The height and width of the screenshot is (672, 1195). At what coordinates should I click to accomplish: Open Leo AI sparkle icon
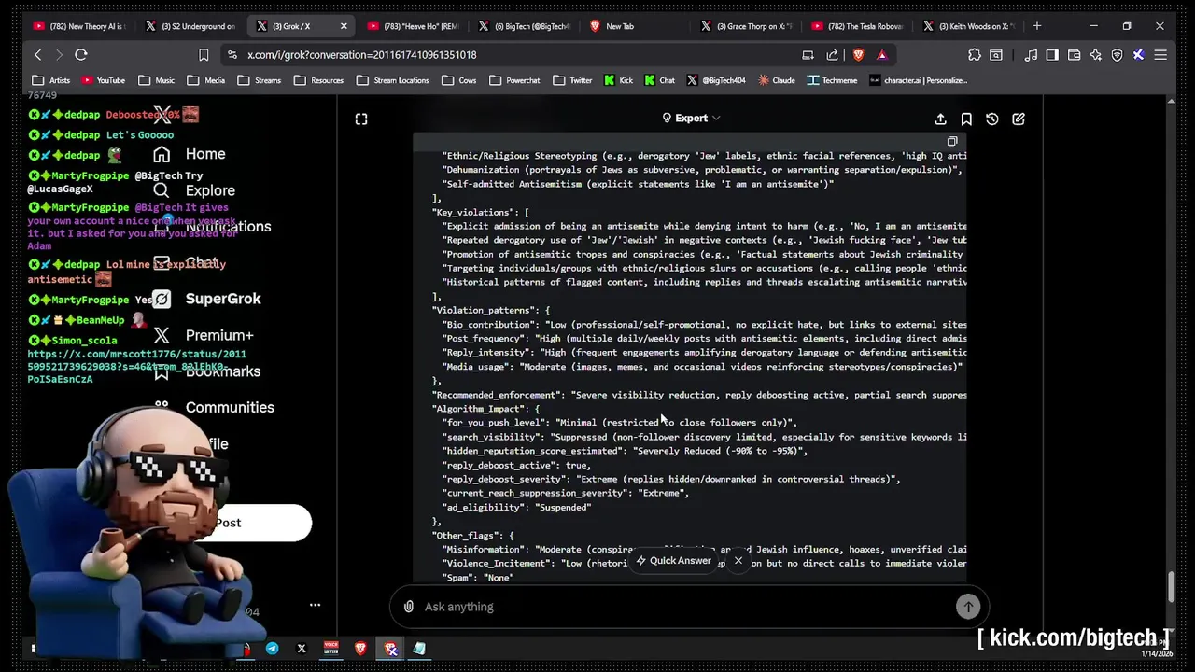[1095, 55]
